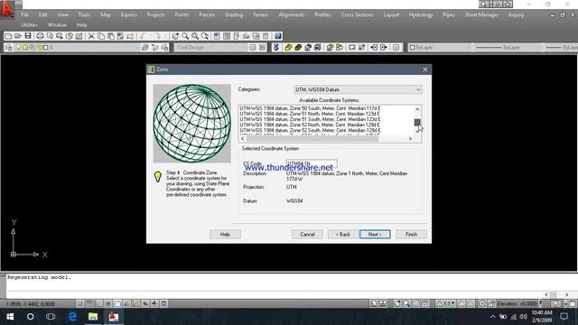
Task: Toggle Ortho mode in status bar
Action: pos(98,303)
